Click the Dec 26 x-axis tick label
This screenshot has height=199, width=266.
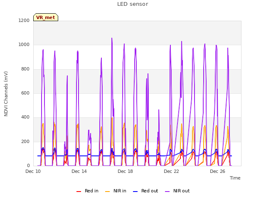click(217, 171)
